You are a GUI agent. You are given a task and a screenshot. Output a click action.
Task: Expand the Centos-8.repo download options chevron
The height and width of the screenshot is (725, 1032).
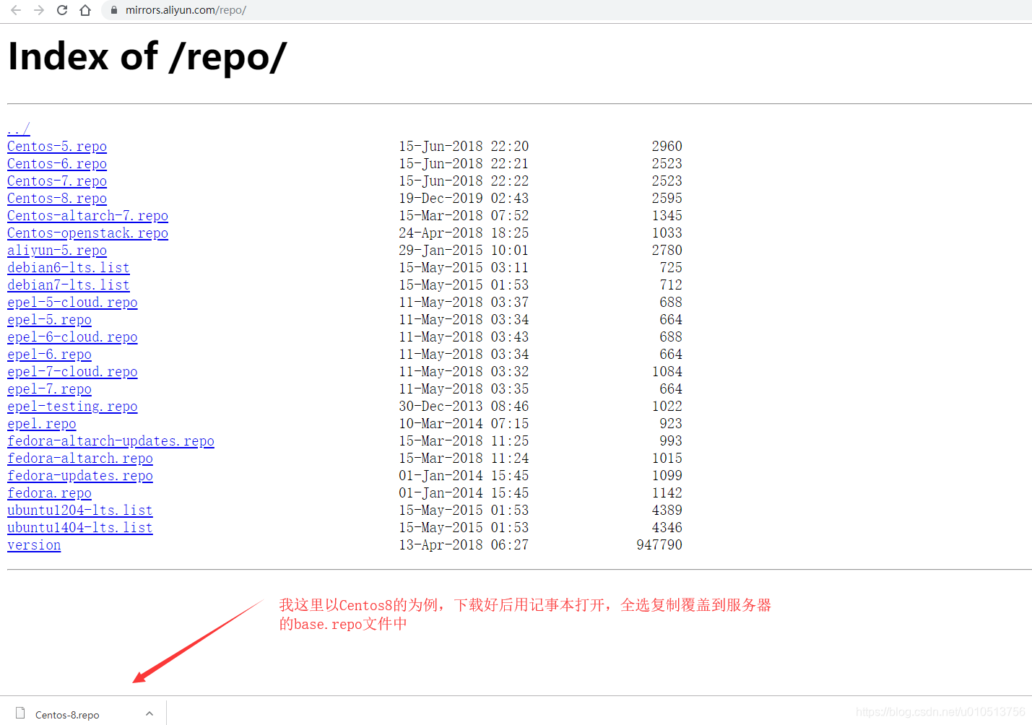(149, 713)
